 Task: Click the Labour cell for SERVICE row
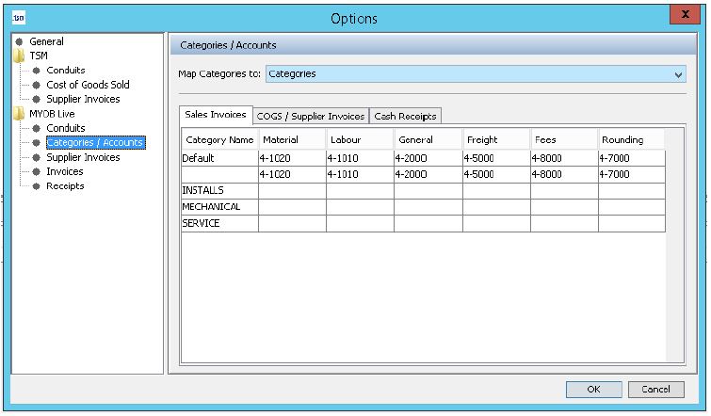pyautogui.click(x=360, y=224)
